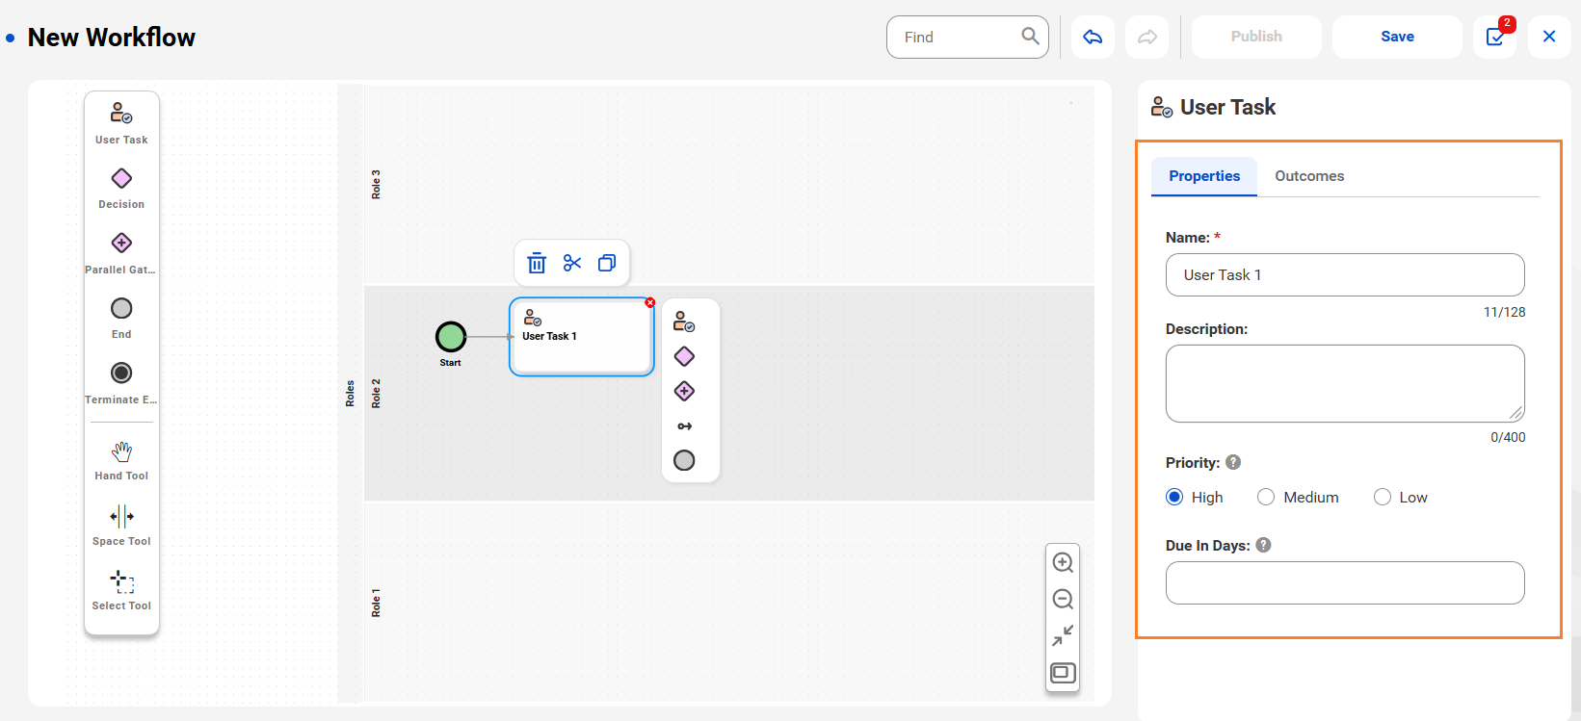Append a decision from context pad
Screen dimensions: 1581x721
pyautogui.click(x=684, y=356)
